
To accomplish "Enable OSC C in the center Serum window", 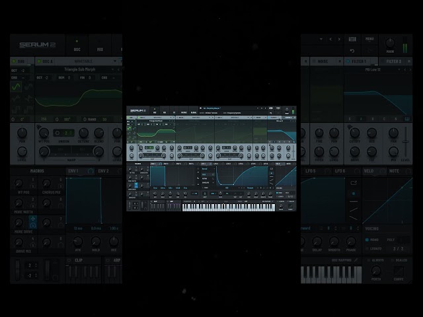I will (216, 118).
